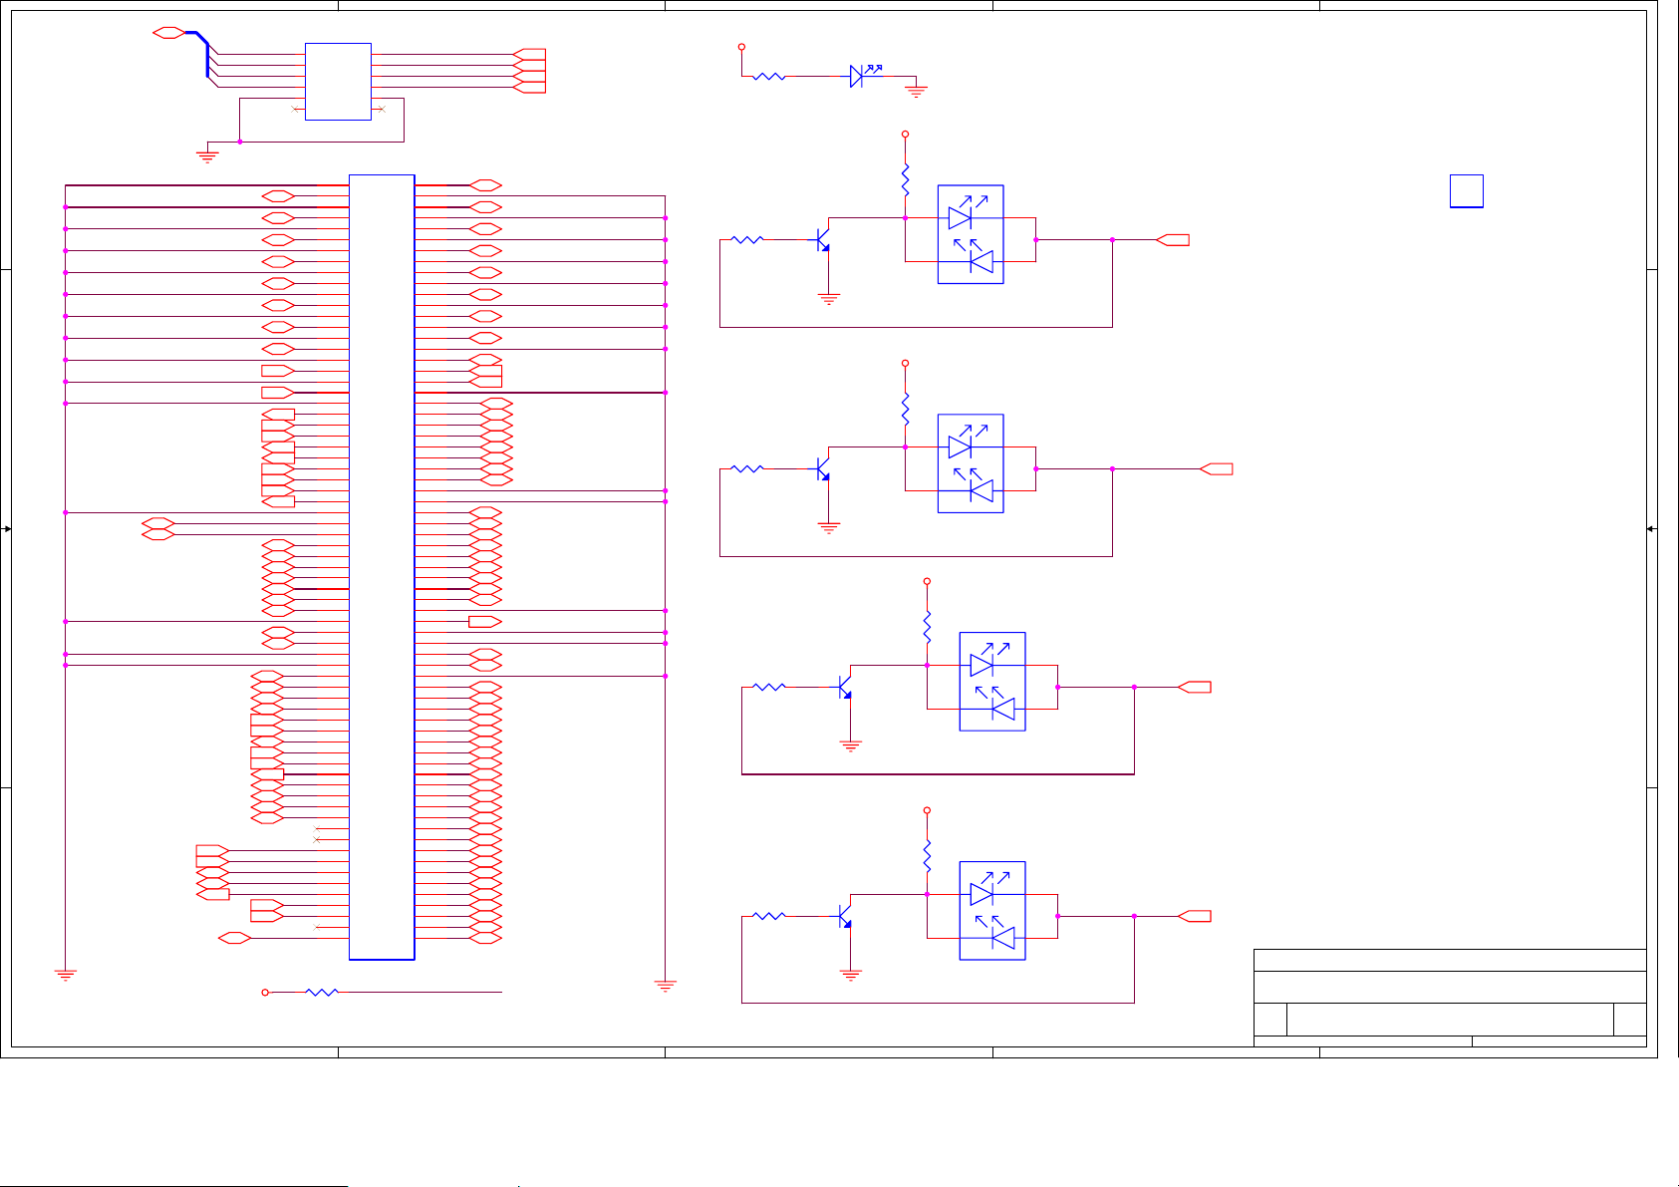The image size is (1679, 1187).
Task: Select the horizontal resistor below the tall connector
Action: tap(322, 993)
